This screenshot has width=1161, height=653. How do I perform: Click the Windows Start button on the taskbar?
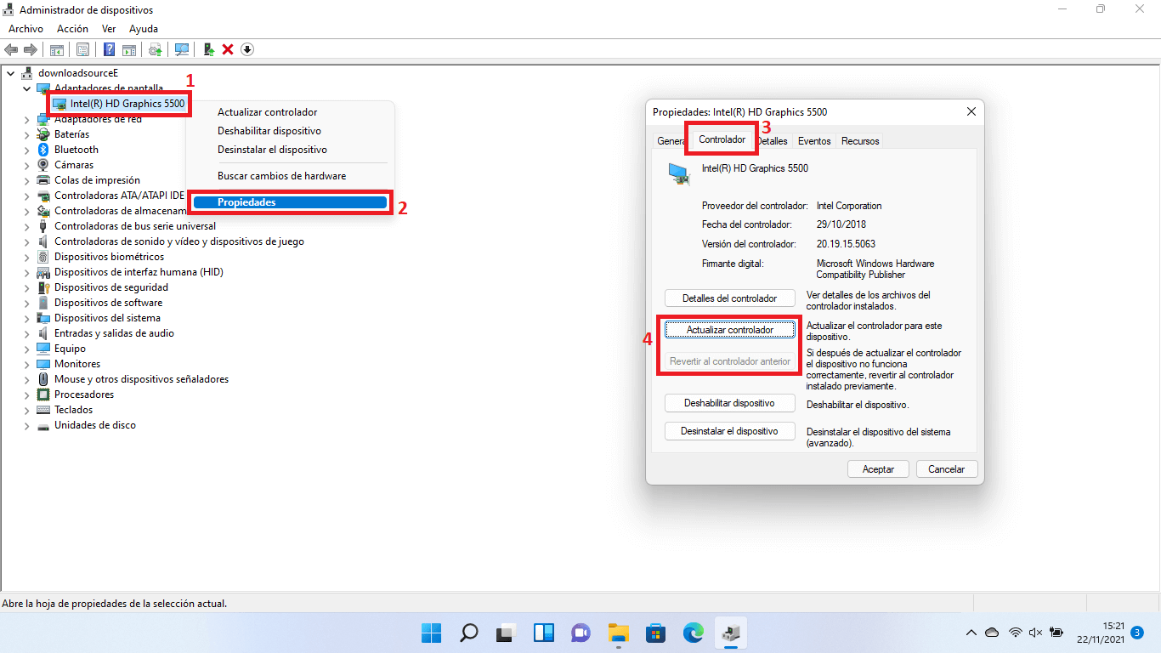tap(432, 633)
